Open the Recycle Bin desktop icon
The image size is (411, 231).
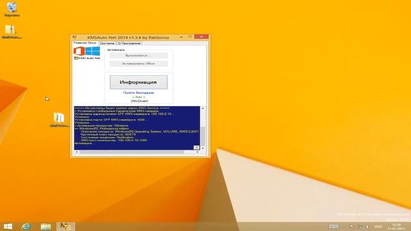click(x=12, y=9)
